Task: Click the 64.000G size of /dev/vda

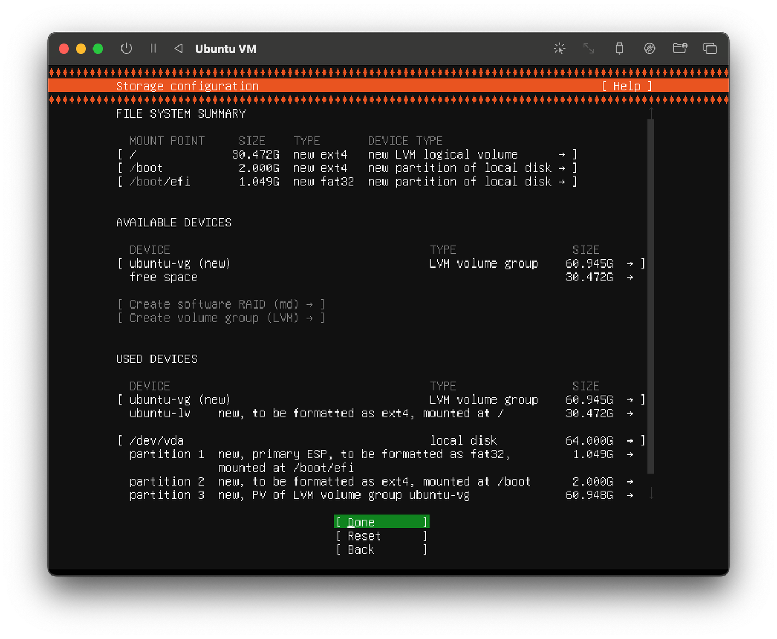Action: click(x=589, y=440)
